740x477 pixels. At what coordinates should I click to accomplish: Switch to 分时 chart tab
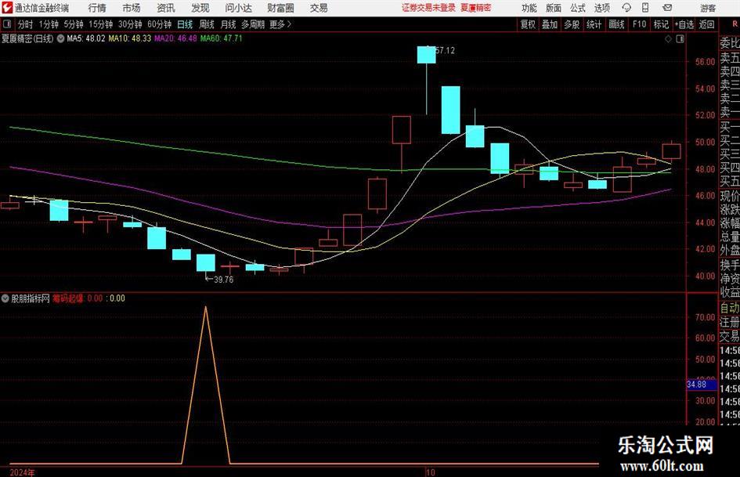(x=25, y=24)
